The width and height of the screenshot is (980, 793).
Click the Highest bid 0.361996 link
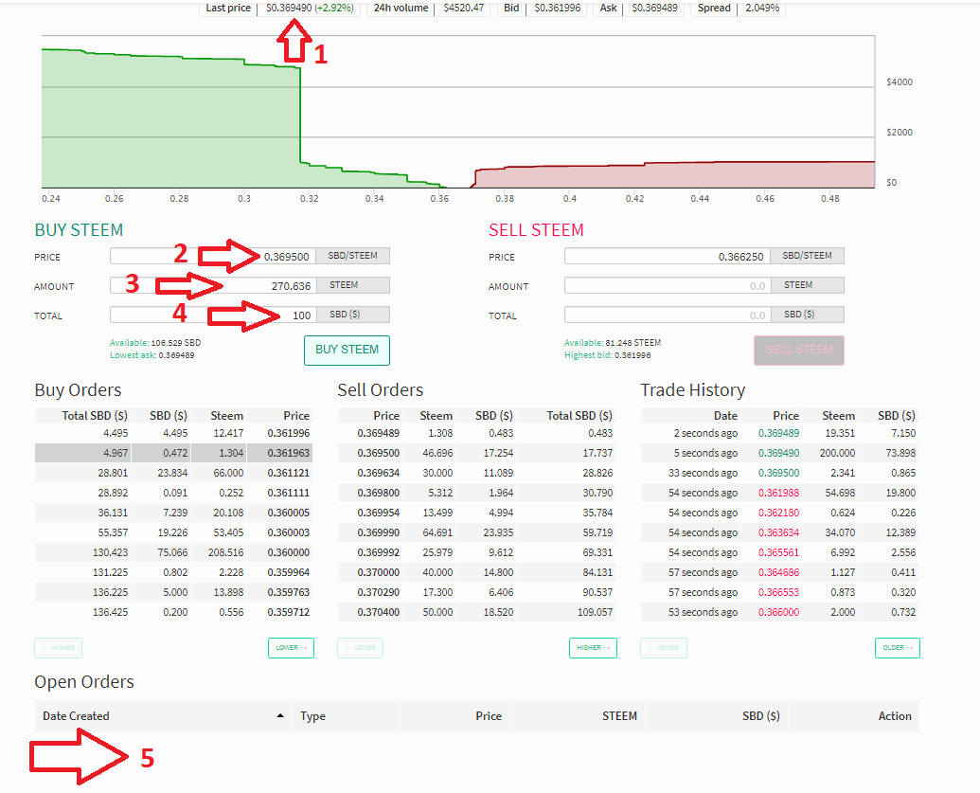pyautogui.click(x=608, y=355)
